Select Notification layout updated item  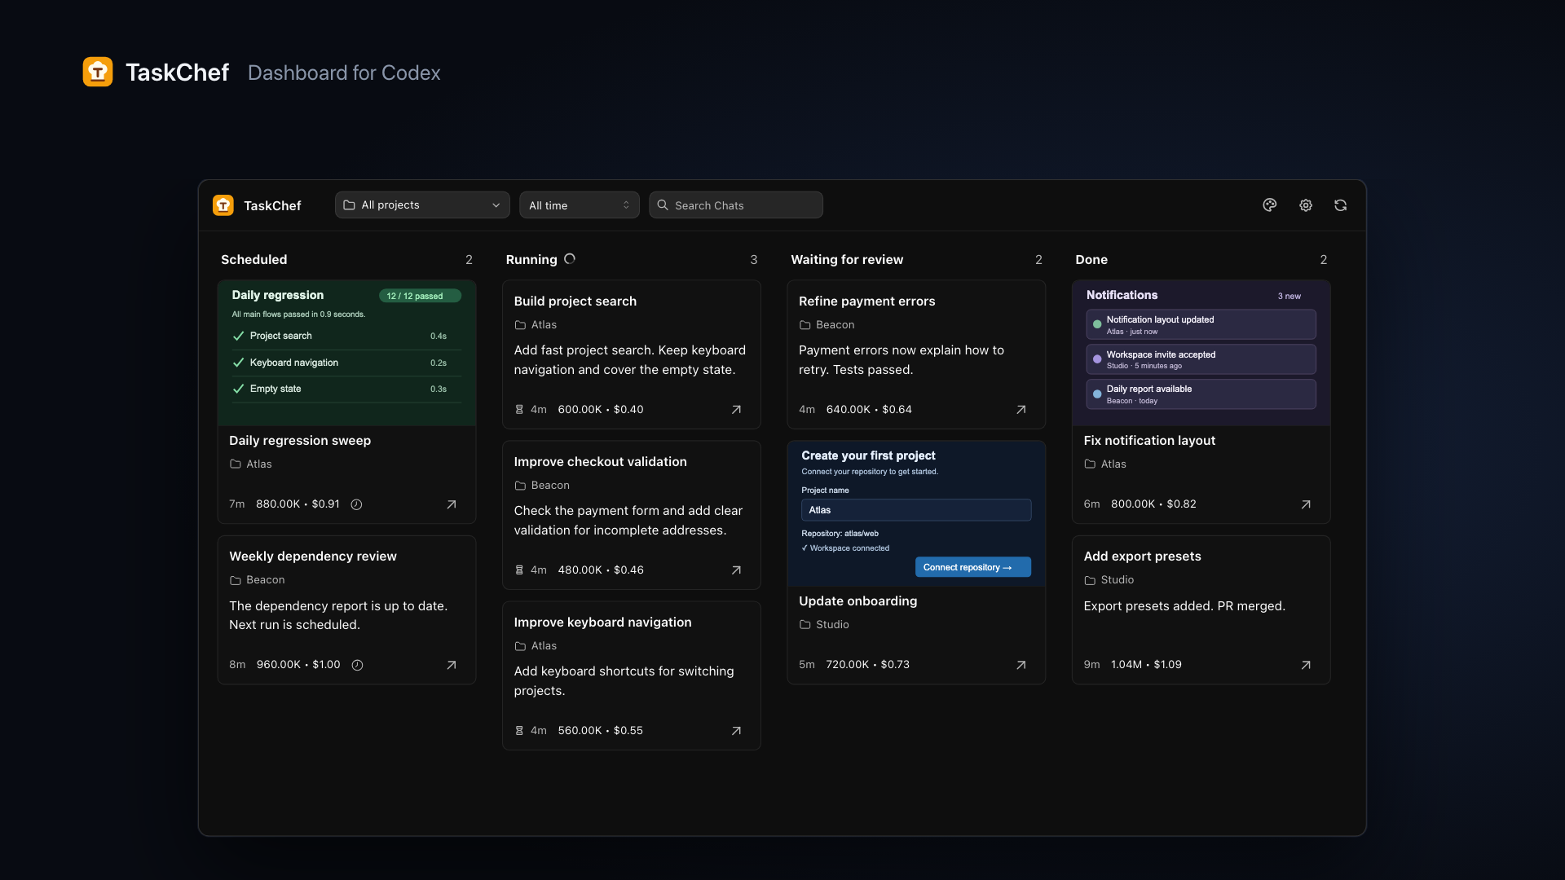click(x=1201, y=324)
